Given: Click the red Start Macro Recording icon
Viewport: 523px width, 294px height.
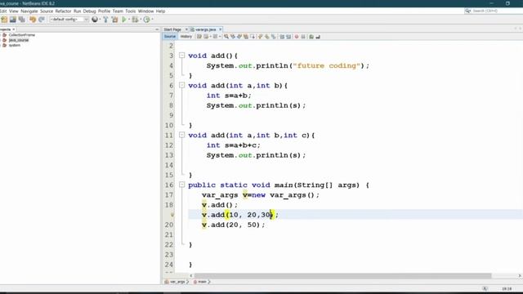Looking at the screenshot, I should coord(296,37).
